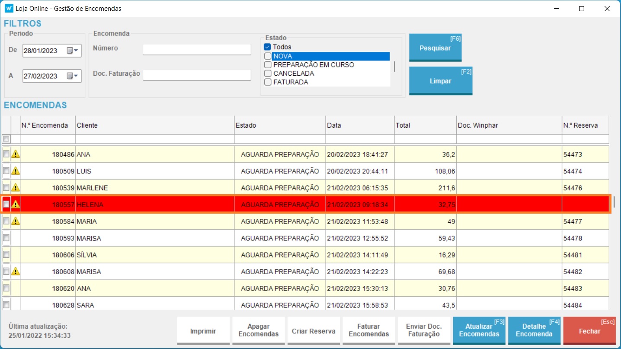Select the checkbox for order 180593

pos(6,238)
